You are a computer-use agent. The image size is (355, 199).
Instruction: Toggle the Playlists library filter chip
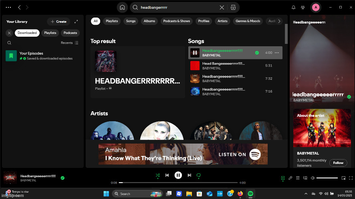pyautogui.click(x=50, y=33)
